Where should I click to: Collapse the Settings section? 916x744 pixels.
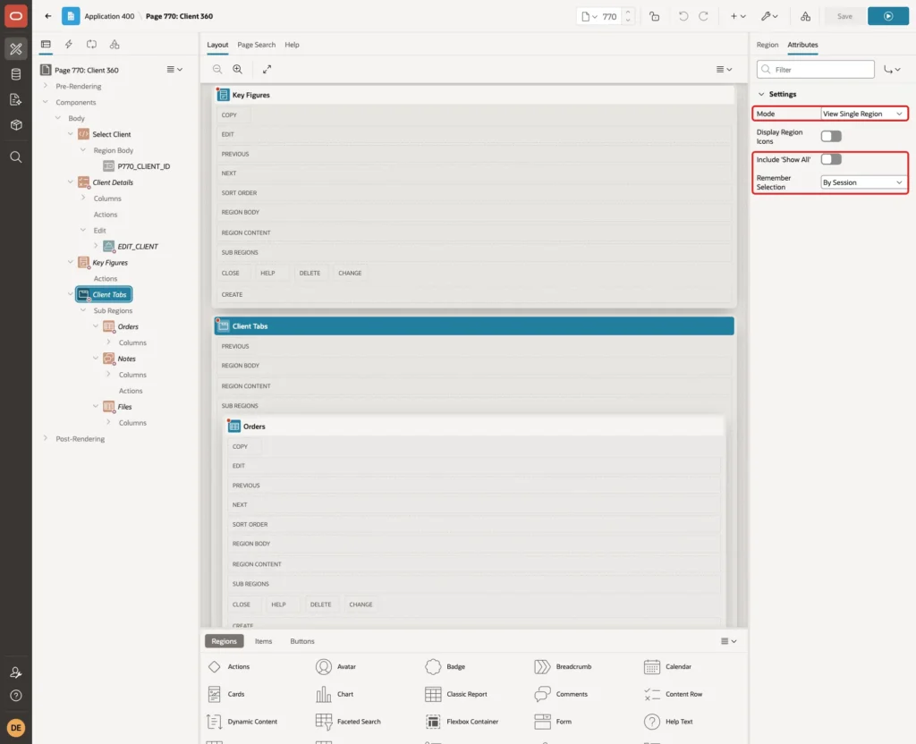click(761, 94)
